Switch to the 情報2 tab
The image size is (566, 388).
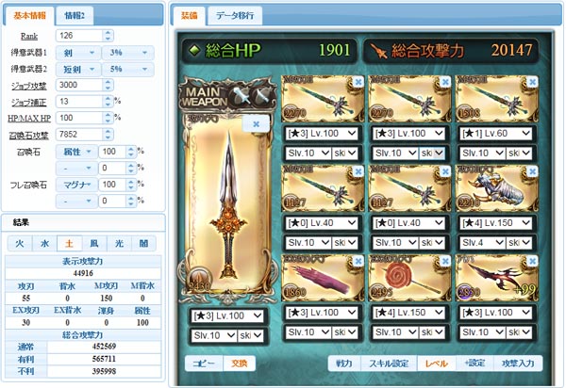click(x=75, y=15)
